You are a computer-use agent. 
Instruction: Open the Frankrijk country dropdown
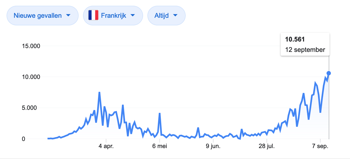113,16
